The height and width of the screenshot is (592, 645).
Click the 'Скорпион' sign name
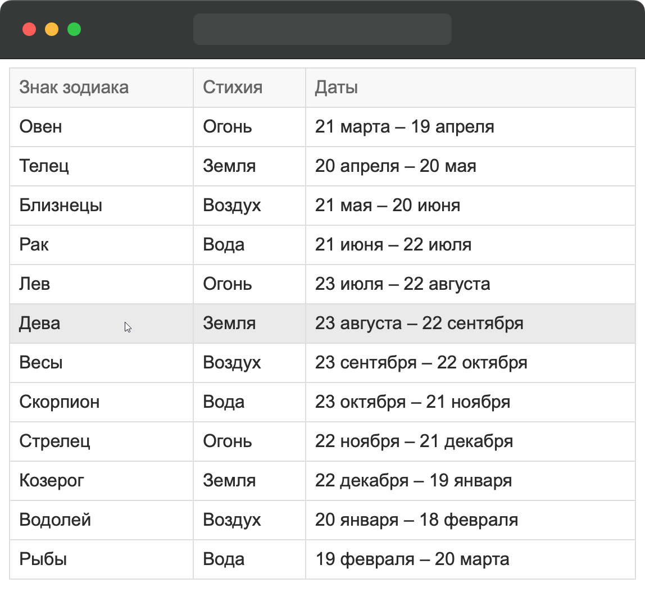59,402
